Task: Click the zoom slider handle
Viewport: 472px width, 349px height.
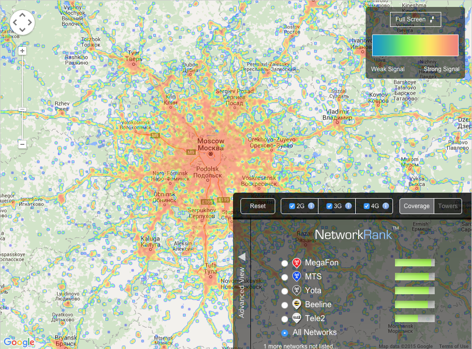Action: point(22,109)
